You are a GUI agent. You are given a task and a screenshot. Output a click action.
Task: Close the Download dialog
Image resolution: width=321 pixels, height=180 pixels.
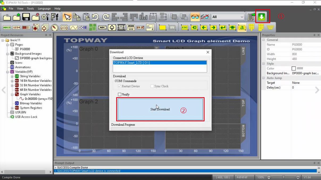coord(208,52)
